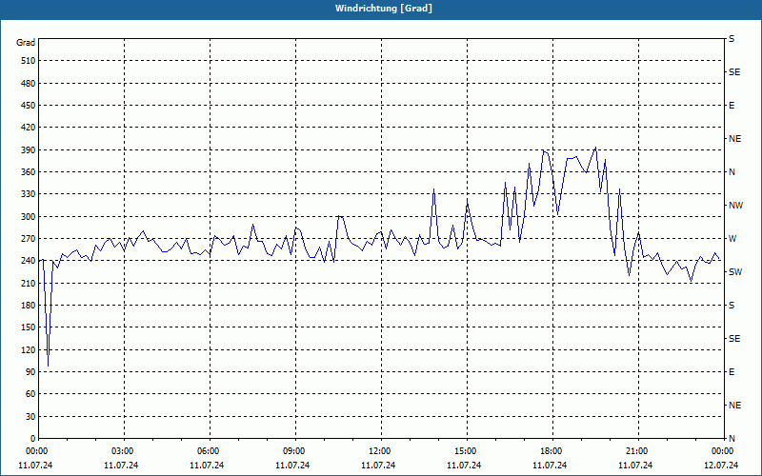Select the 0 value at the y-axis origin

32,439
